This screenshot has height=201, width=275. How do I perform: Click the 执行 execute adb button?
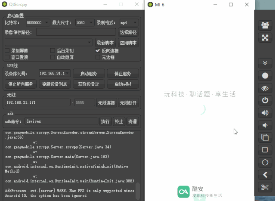point(105,121)
